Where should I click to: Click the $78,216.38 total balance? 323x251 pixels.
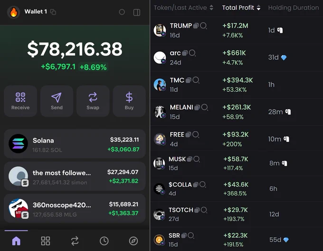coord(75,49)
